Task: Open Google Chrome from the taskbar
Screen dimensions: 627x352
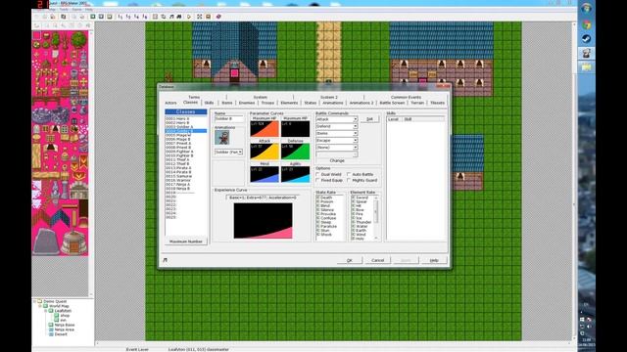Action: pyautogui.click(x=587, y=24)
